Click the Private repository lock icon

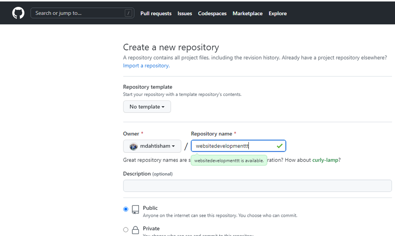click(x=135, y=230)
